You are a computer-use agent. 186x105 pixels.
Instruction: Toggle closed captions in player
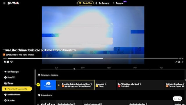point(8,62)
